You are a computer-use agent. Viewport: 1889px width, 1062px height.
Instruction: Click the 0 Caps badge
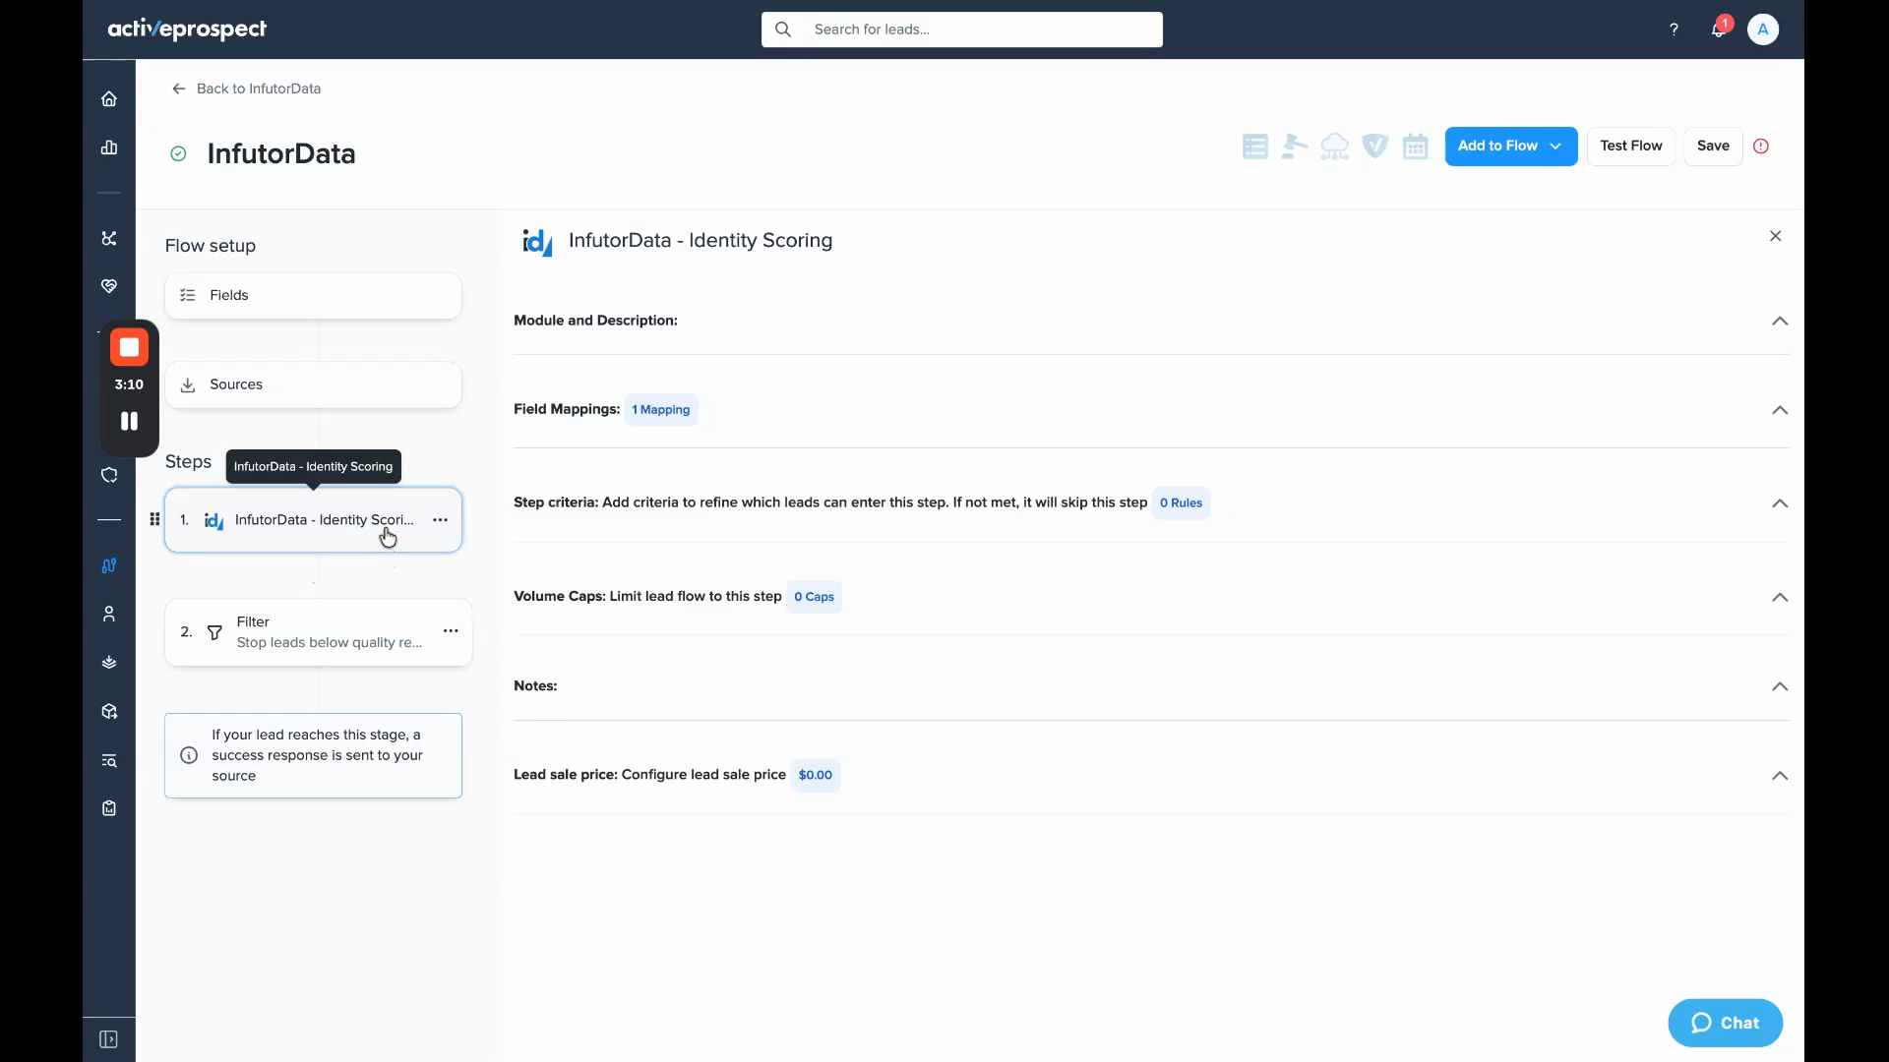pyautogui.click(x=814, y=597)
